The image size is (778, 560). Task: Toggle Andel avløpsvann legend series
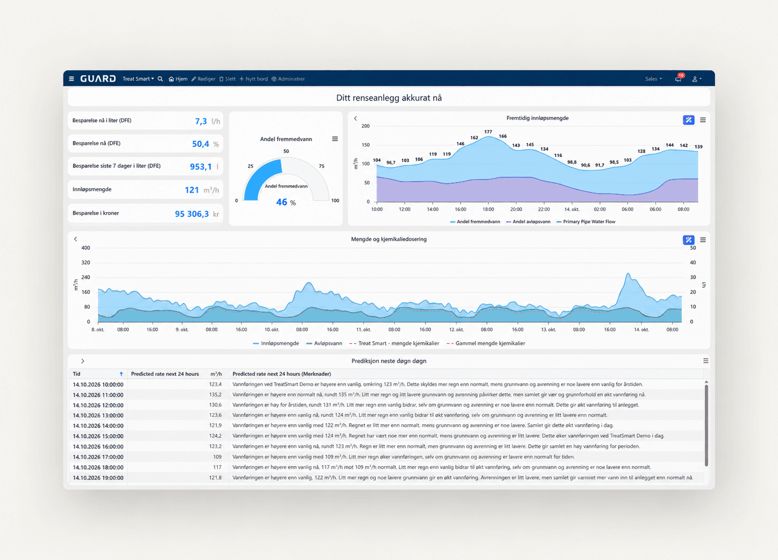point(528,222)
